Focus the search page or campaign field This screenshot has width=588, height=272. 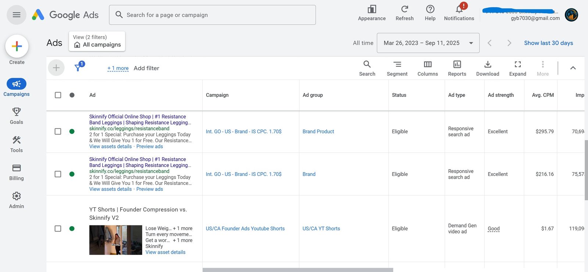point(212,15)
